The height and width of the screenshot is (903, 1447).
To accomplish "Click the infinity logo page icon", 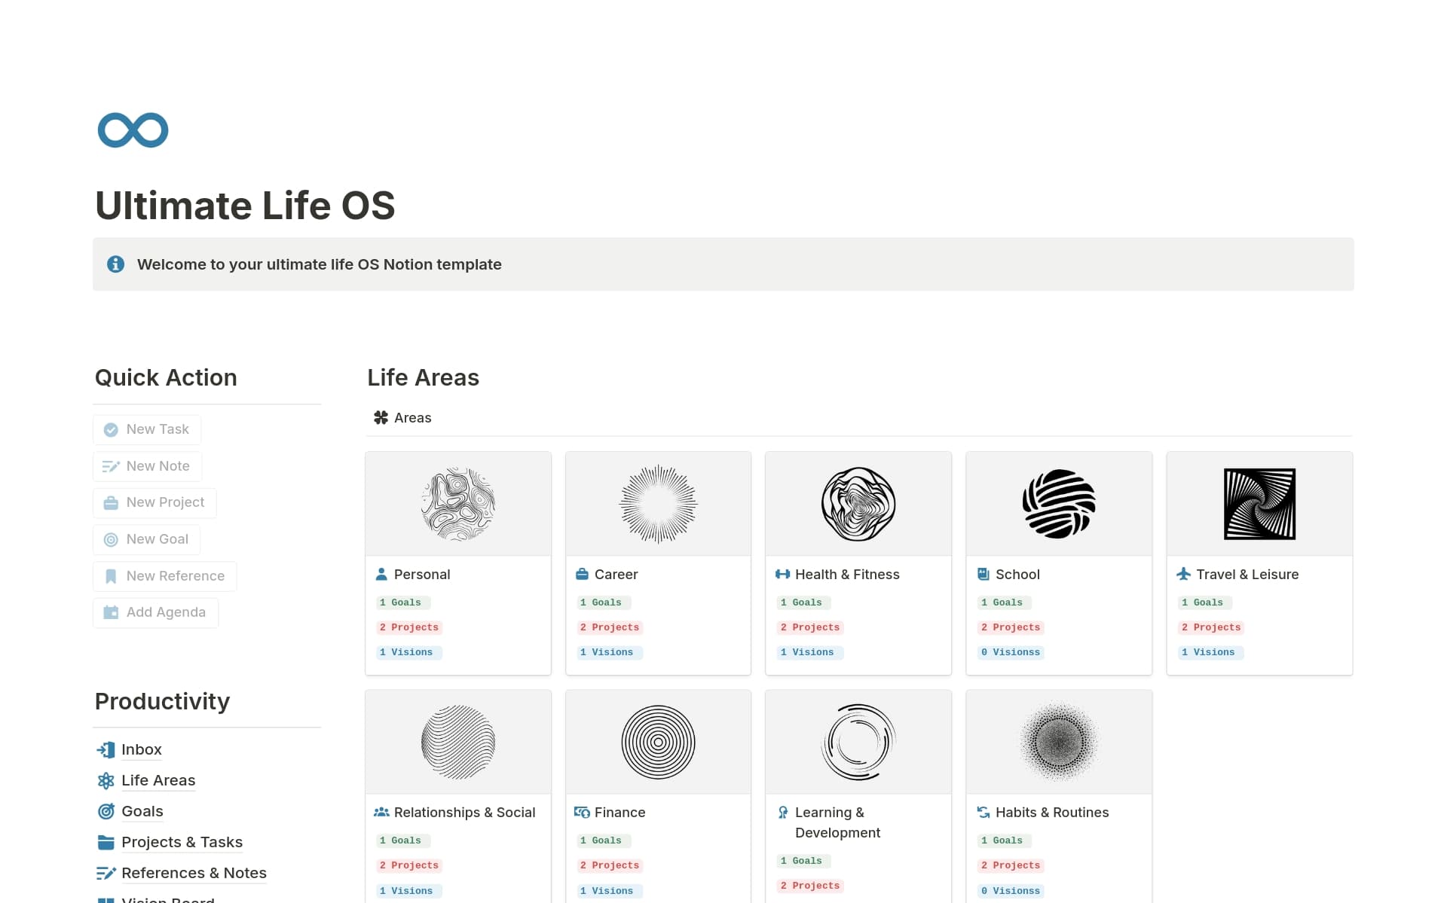I will (133, 130).
